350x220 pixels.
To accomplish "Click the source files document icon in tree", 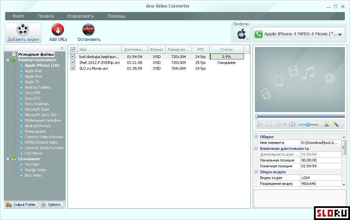I will 14,54.
